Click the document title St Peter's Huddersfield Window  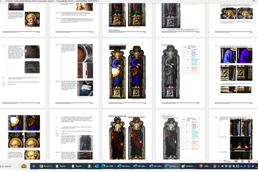click(x=30, y=1)
